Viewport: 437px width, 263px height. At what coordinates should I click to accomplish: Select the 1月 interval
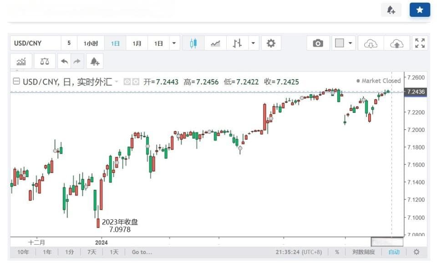click(x=137, y=43)
